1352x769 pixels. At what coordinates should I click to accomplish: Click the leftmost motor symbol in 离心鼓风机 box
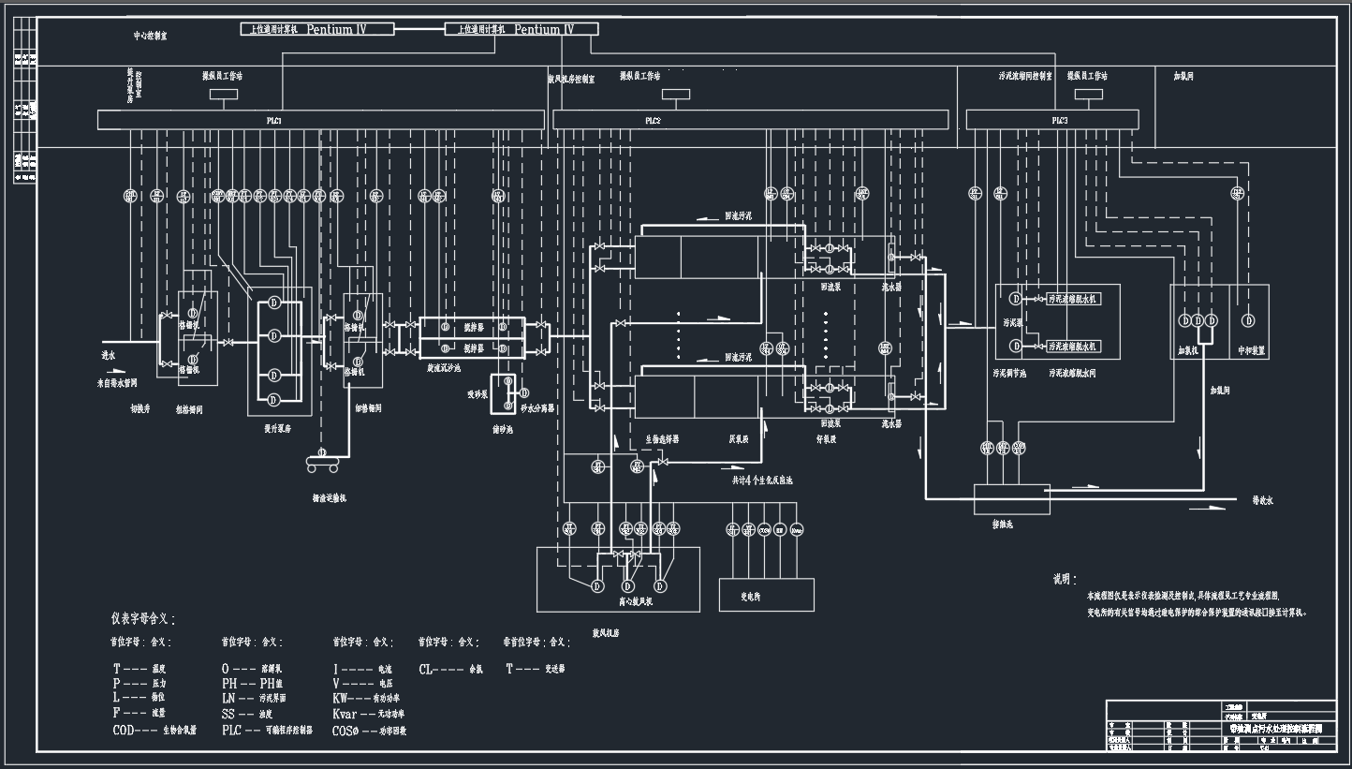pos(596,586)
